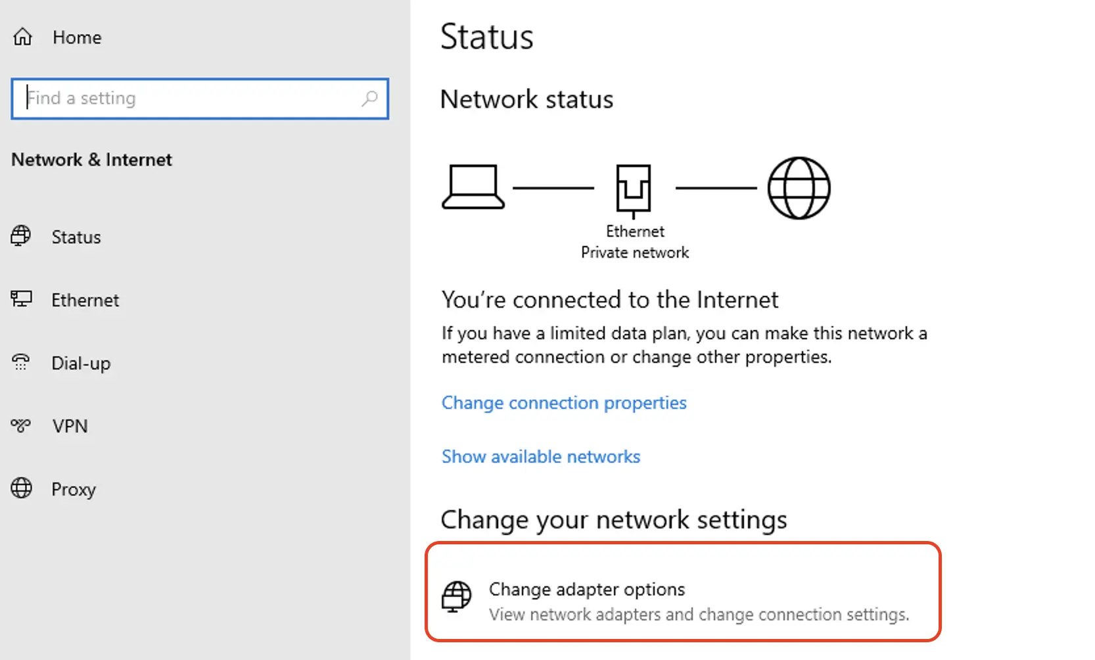The width and height of the screenshot is (1095, 660).
Task: Switch to the Proxy section
Action: (74, 490)
